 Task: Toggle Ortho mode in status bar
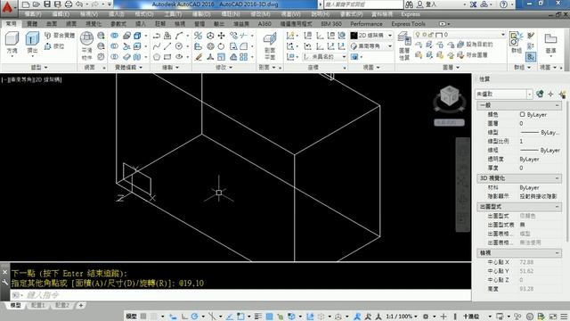[x=184, y=317]
